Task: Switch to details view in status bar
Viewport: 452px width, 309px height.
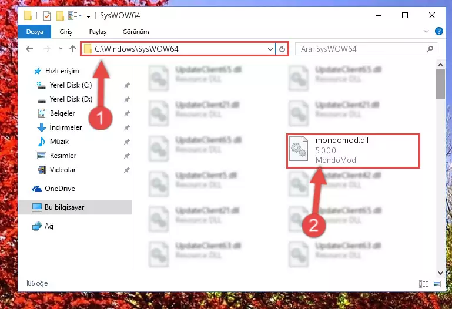Action: click(423, 284)
